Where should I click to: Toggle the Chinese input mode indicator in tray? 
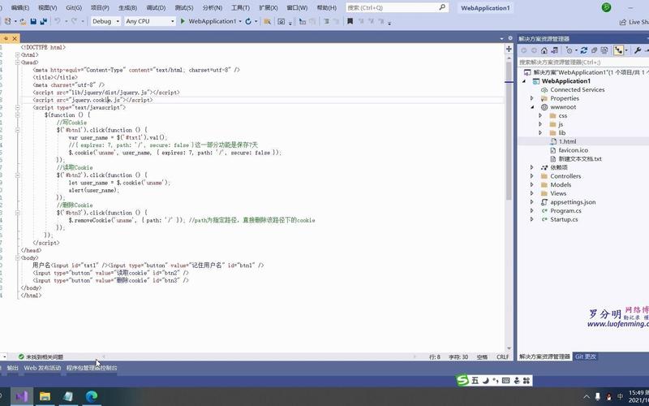[620, 396]
